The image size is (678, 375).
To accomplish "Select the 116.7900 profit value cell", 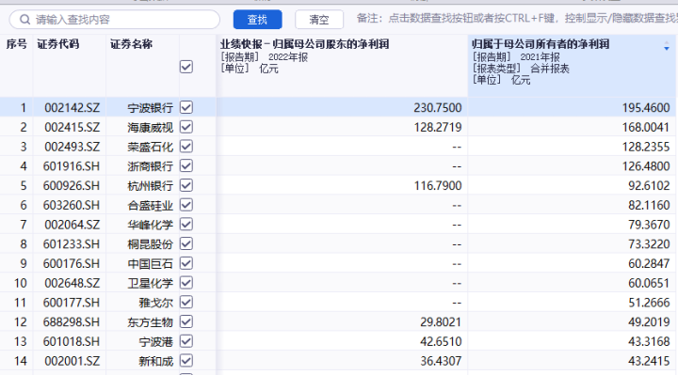I will [438, 185].
